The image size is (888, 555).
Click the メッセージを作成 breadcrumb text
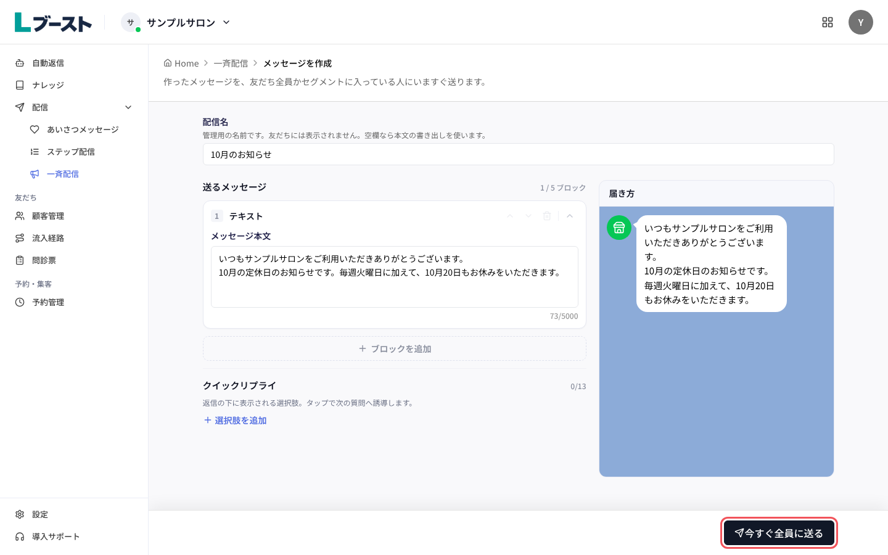tap(298, 64)
